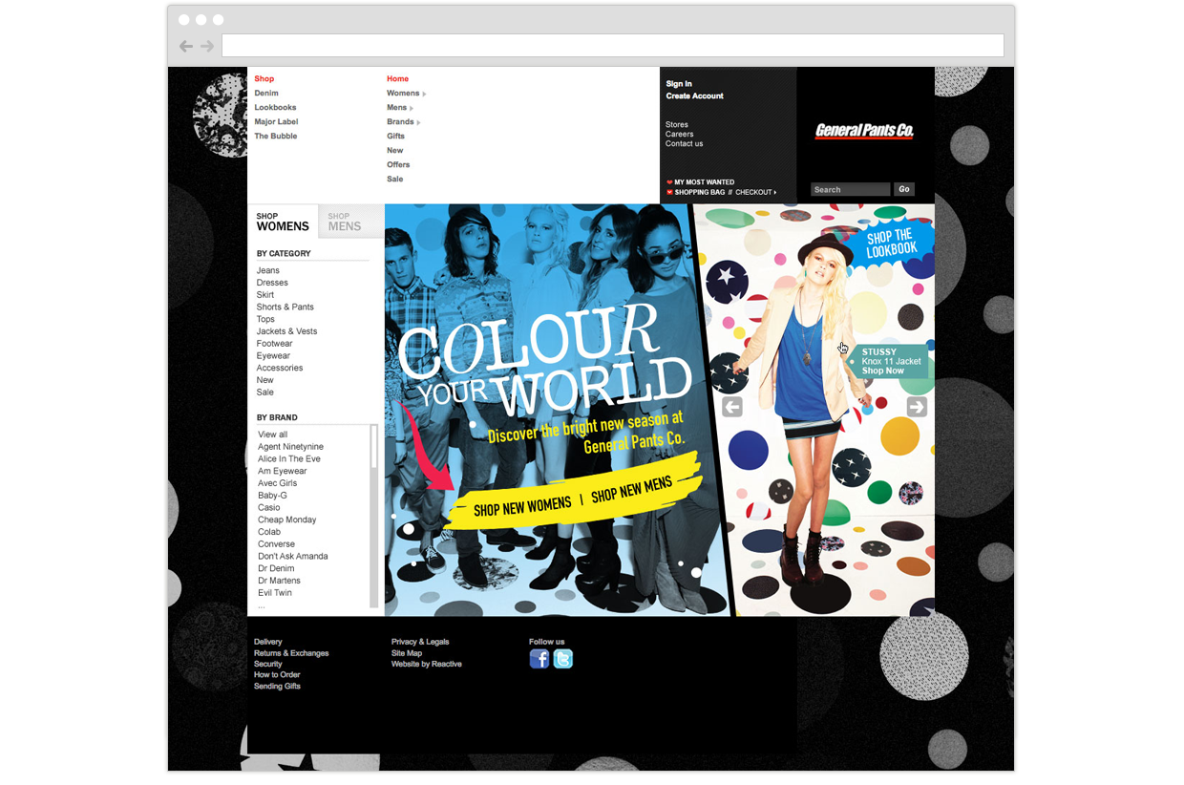Screen dimensions: 1184x785
Task: Focus the Search input field
Action: tap(850, 189)
